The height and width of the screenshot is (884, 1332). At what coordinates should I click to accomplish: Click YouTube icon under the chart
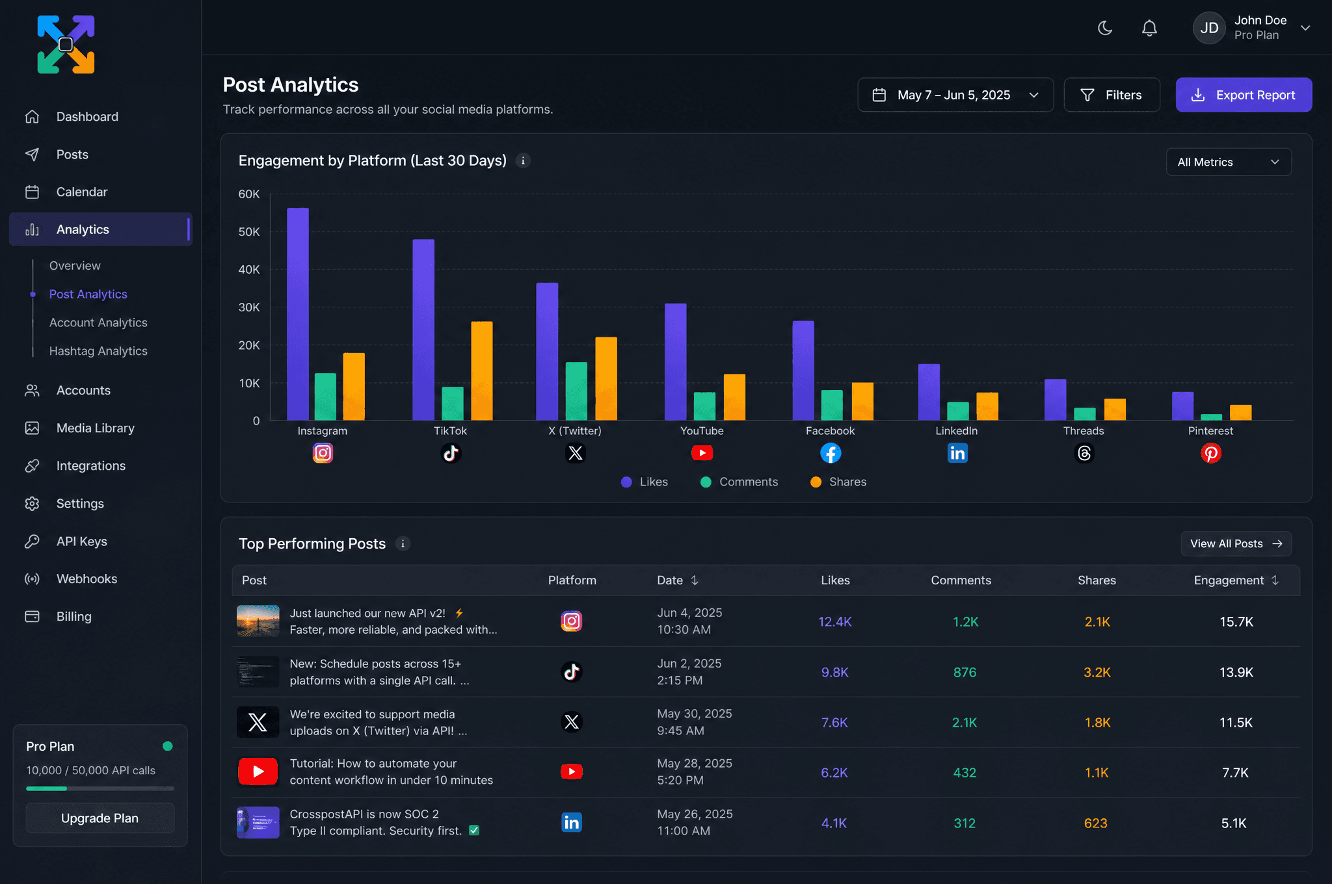pyautogui.click(x=702, y=452)
